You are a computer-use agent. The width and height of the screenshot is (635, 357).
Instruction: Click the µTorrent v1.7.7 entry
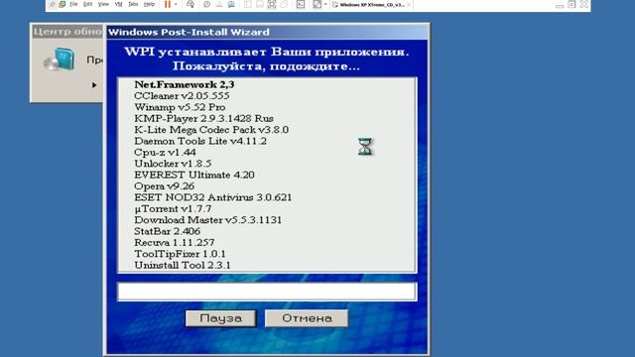(x=173, y=209)
